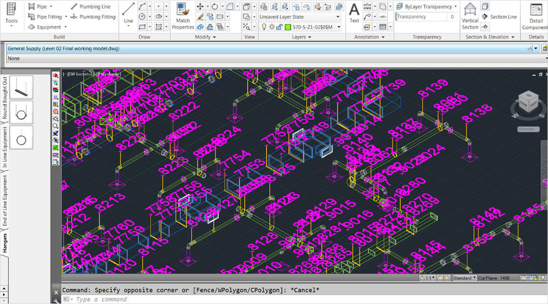This screenshot has height=304, width=548.
Task: Toggle the layer freeze sun icon
Action: pos(272,27)
